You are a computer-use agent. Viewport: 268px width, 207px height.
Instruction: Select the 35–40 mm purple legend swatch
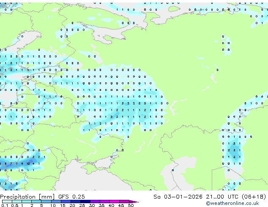(x=105, y=202)
